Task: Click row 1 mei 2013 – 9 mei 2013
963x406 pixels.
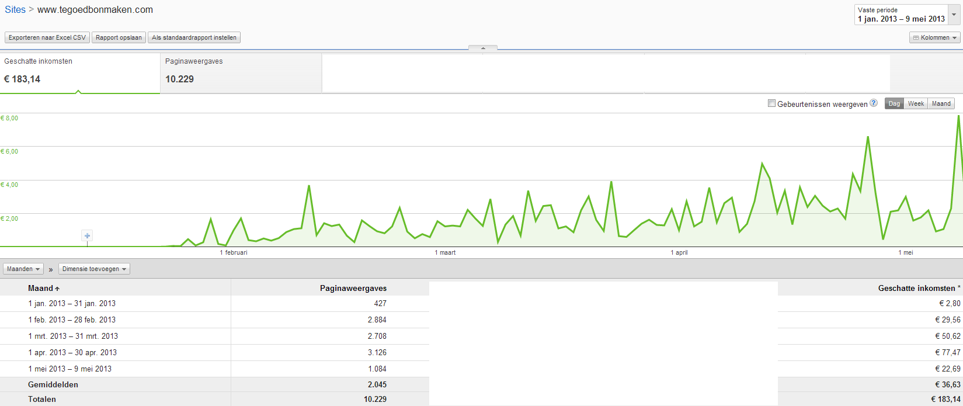Action: pyautogui.click(x=481, y=369)
